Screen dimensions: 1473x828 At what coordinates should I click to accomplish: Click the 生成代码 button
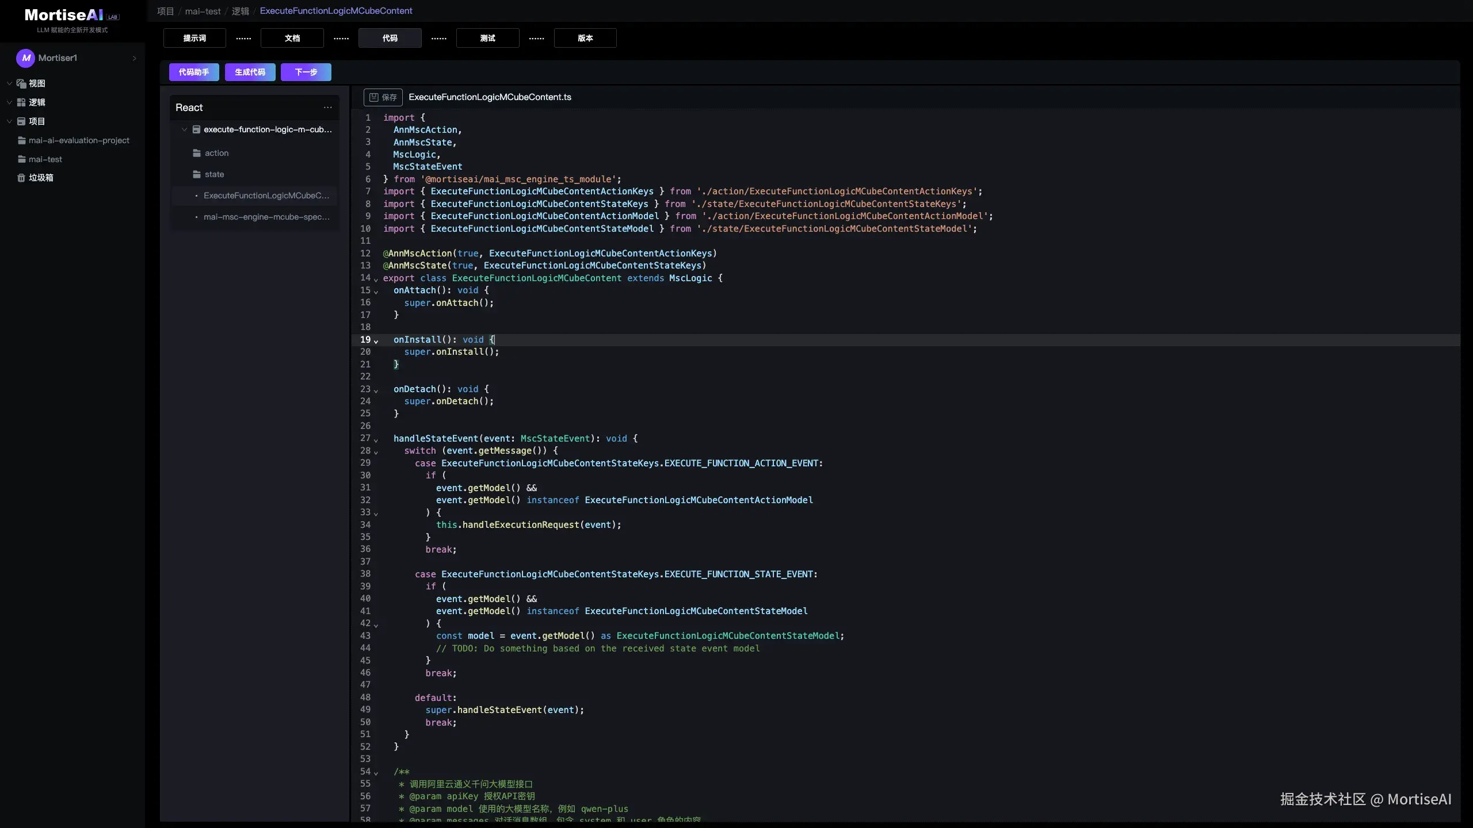(250, 72)
